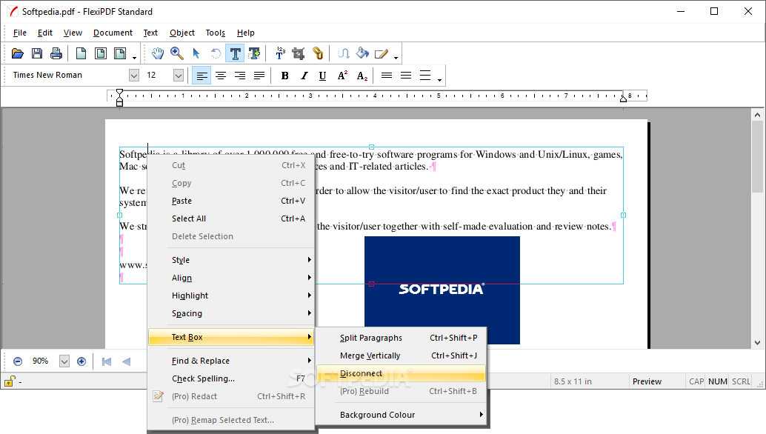Choose Check Spelling from the context menu
The image size is (766, 434).
click(230, 379)
